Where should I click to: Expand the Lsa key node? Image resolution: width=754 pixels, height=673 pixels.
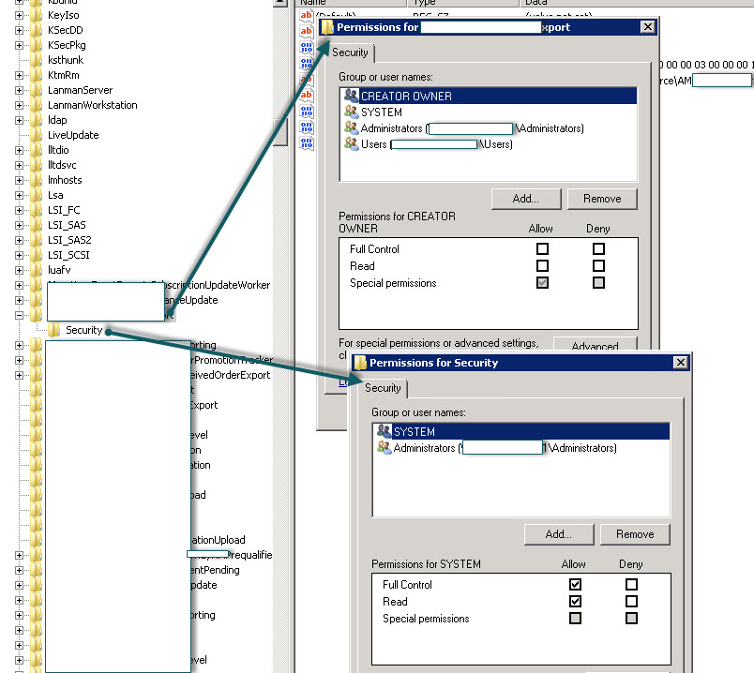[x=19, y=195]
